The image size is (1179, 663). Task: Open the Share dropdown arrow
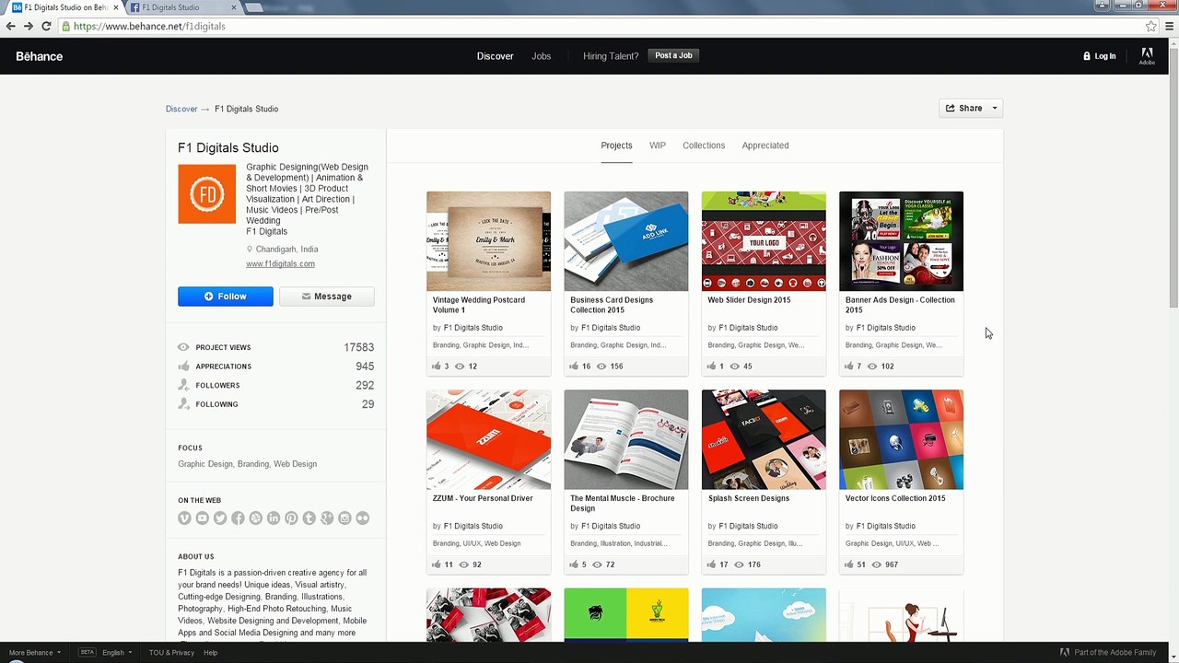994,109
